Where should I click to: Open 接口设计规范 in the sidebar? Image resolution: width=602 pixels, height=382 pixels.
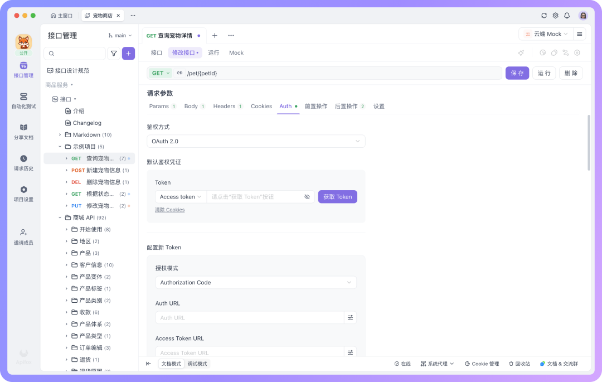pos(69,71)
